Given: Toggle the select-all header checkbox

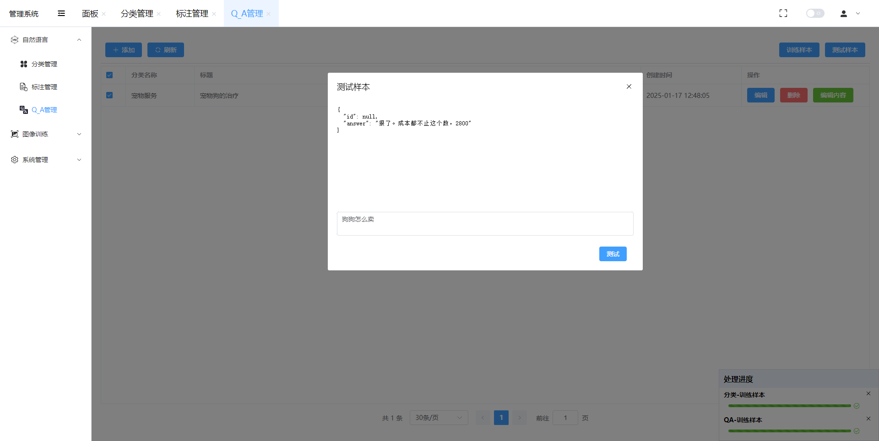Looking at the screenshot, I should click(x=109, y=75).
